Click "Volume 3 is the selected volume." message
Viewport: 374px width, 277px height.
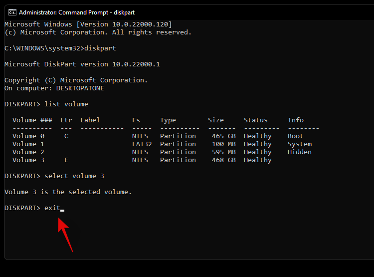68,192
